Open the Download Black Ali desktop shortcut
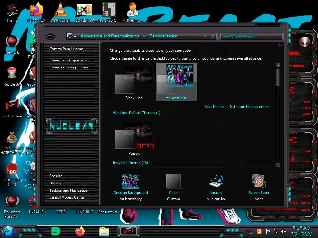The image size is (318, 238). point(12,207)
